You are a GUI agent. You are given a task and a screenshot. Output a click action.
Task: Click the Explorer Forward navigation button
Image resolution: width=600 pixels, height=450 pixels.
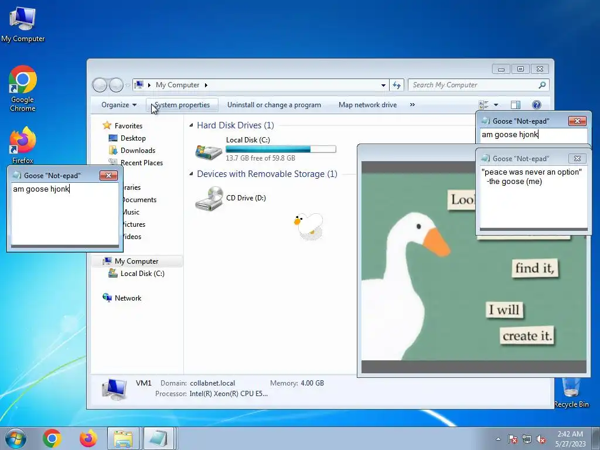[x=116, y=85]
